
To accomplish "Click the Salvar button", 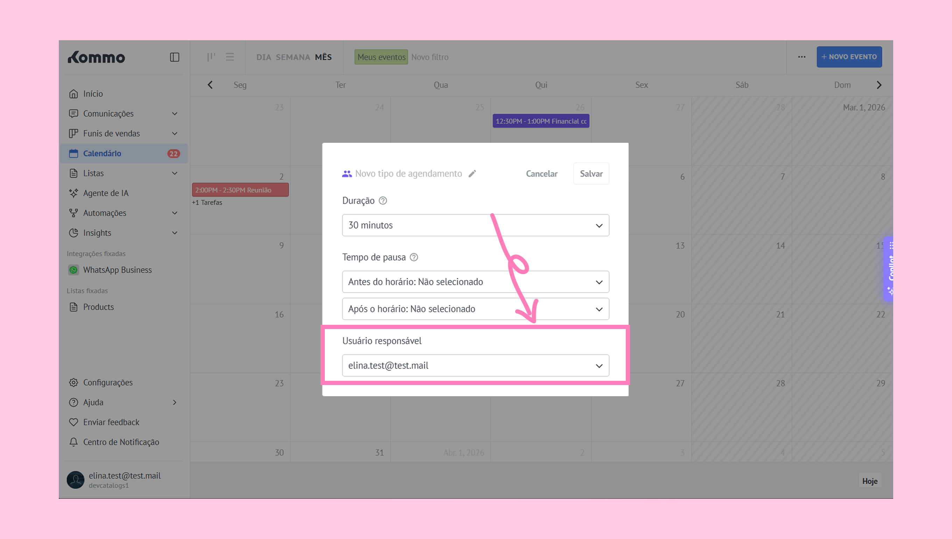I will pyautogui.click(x=591, y=174).
